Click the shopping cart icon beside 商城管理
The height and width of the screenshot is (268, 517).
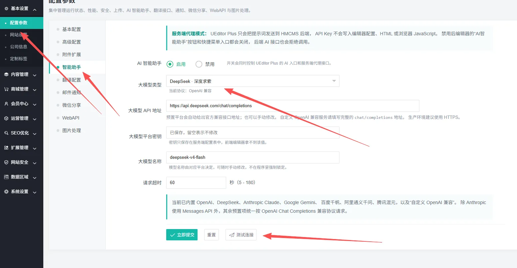(x=6, y=89)
